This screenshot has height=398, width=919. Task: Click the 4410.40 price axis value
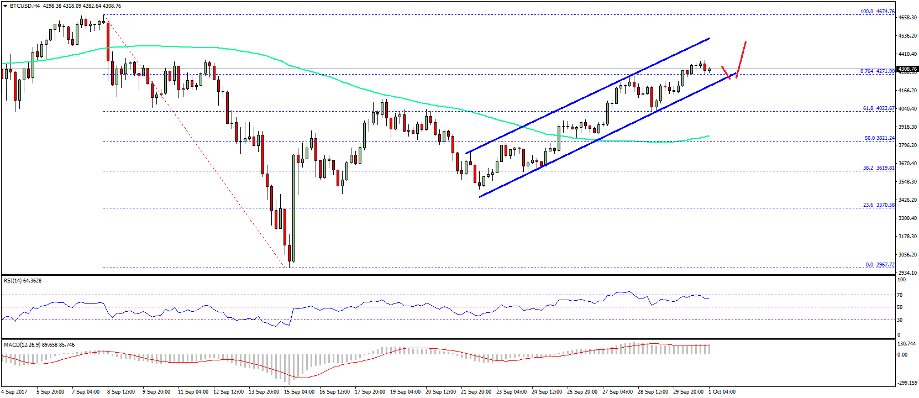(907, 54)
